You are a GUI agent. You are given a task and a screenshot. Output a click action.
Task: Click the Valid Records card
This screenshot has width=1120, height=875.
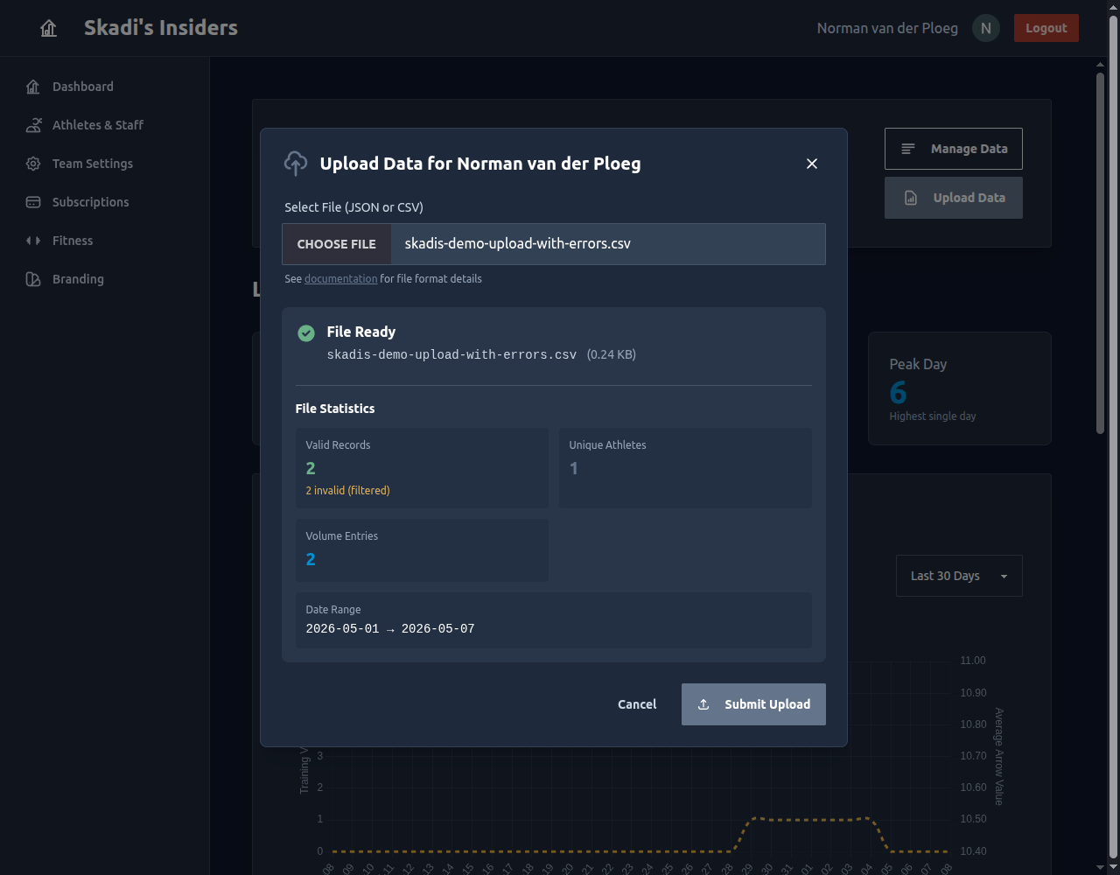point(422,468)
